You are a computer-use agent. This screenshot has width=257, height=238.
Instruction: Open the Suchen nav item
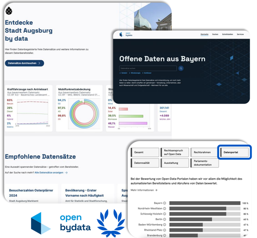click(x=215, y=34)
